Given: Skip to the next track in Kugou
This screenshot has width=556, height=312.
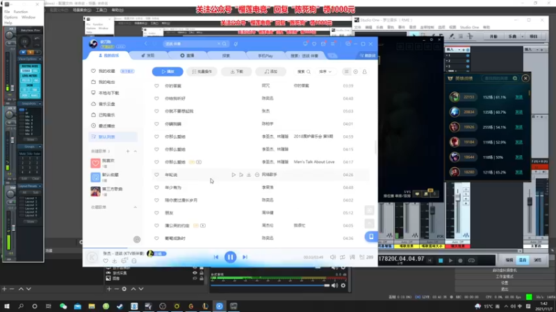Looking at the screenshot, I should (245, 257).
